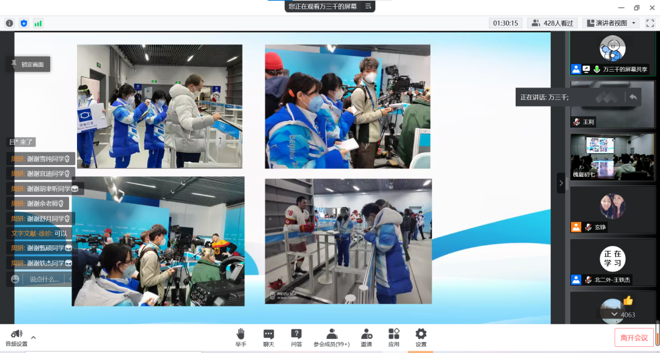Viewport: 660px width, 353px height.
Task: Open the screen sharing banner menu
Action: click(x=368, y=6)
